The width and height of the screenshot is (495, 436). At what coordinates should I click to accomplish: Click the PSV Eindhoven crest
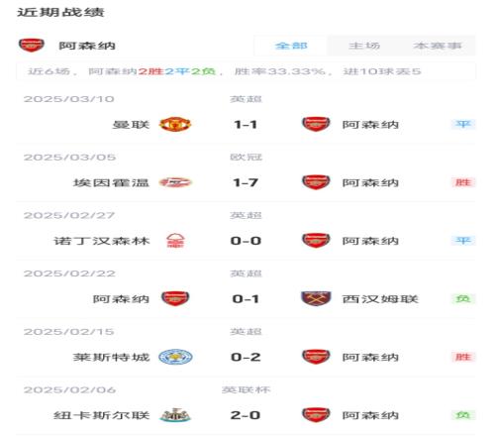pyautogui.click(x=175, y=182)
